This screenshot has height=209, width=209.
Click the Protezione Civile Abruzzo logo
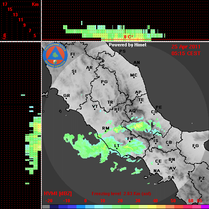pyautogui.click(x=55, y=55)
